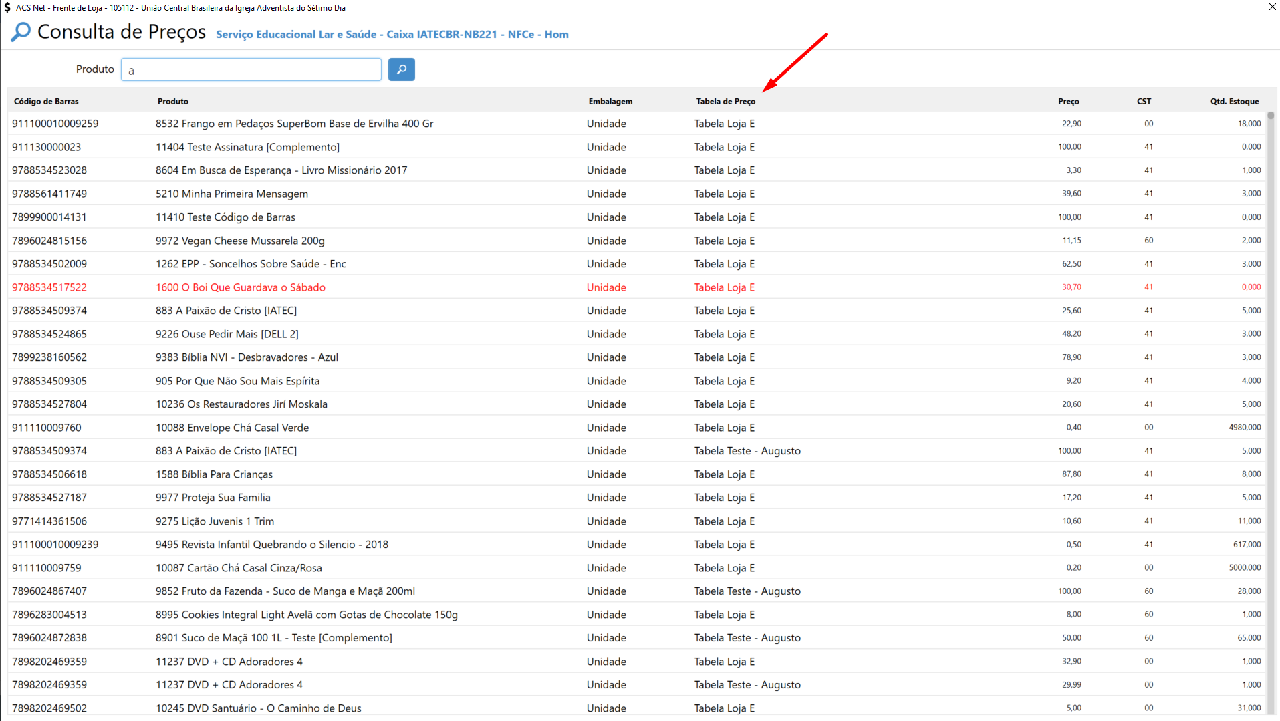The height and width of the screenshot is (721, 1280).
Task: Select row 8901 Suco de Maçã 100 1L
Action: [x=637, y=638]
